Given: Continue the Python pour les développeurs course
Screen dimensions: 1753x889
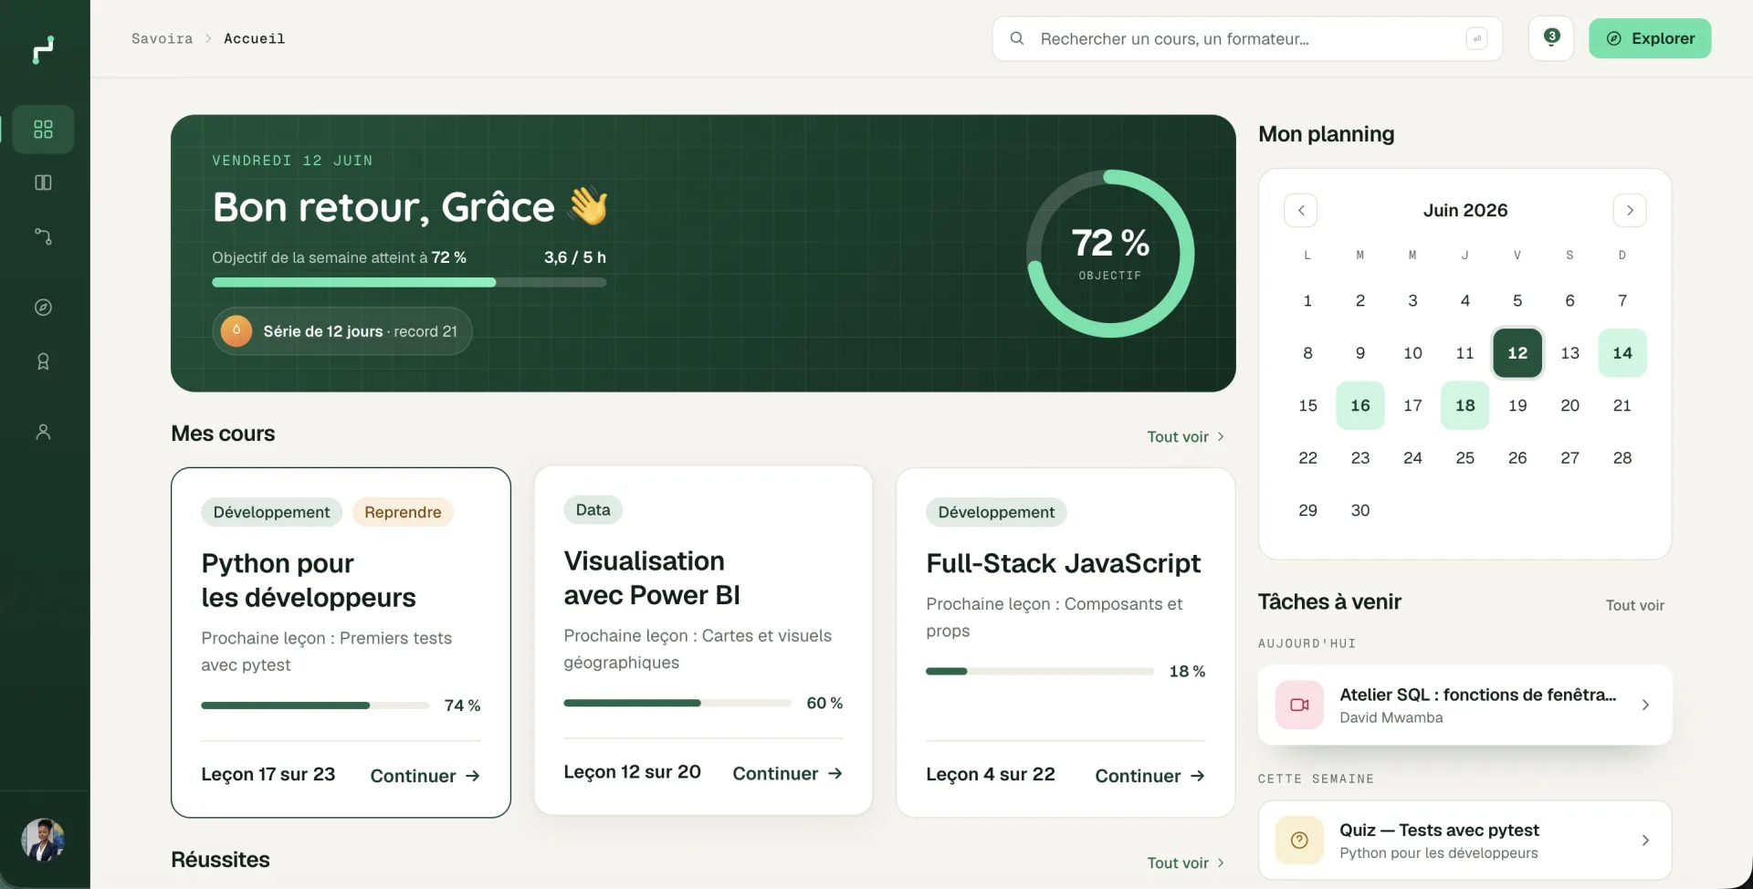Looking at the screenshot, I should (425, 776).
